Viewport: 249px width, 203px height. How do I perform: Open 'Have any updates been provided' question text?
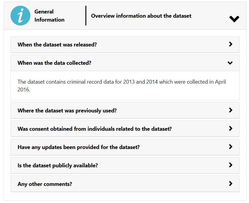click(x=78, y=147)
